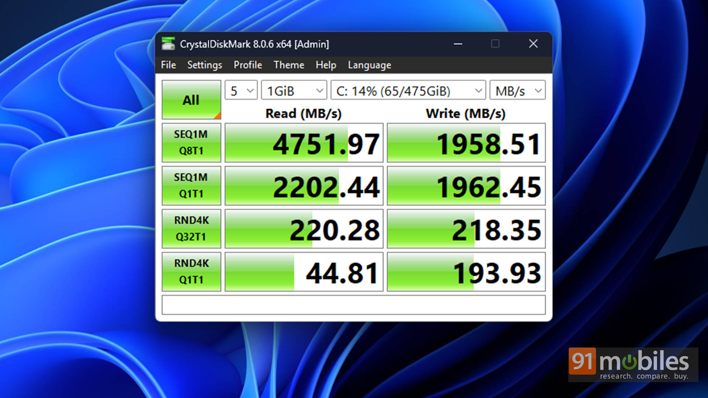The image size is (708, 398).
Task: Open the Profile menu
Action: coord(248,65)
